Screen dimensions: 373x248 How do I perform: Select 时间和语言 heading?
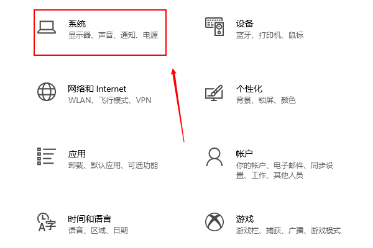[90, 219]
